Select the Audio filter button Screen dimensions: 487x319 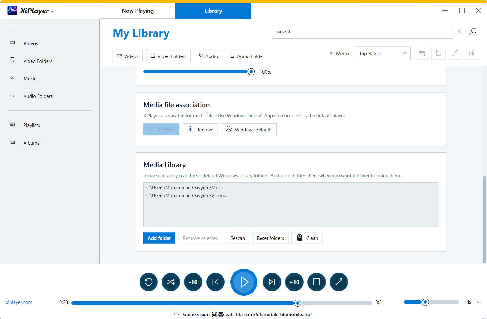(x=208, y=56)
